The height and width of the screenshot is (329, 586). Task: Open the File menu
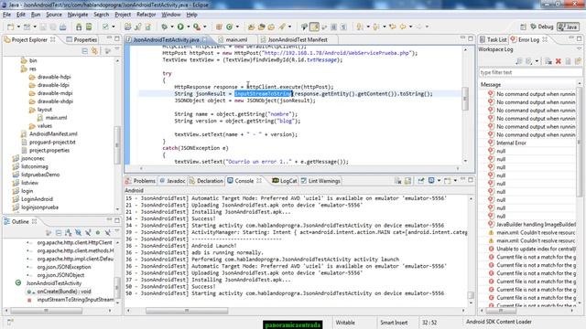click(6, 15)
